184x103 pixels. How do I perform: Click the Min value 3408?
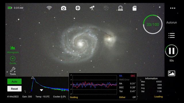(x=159, y=85)
